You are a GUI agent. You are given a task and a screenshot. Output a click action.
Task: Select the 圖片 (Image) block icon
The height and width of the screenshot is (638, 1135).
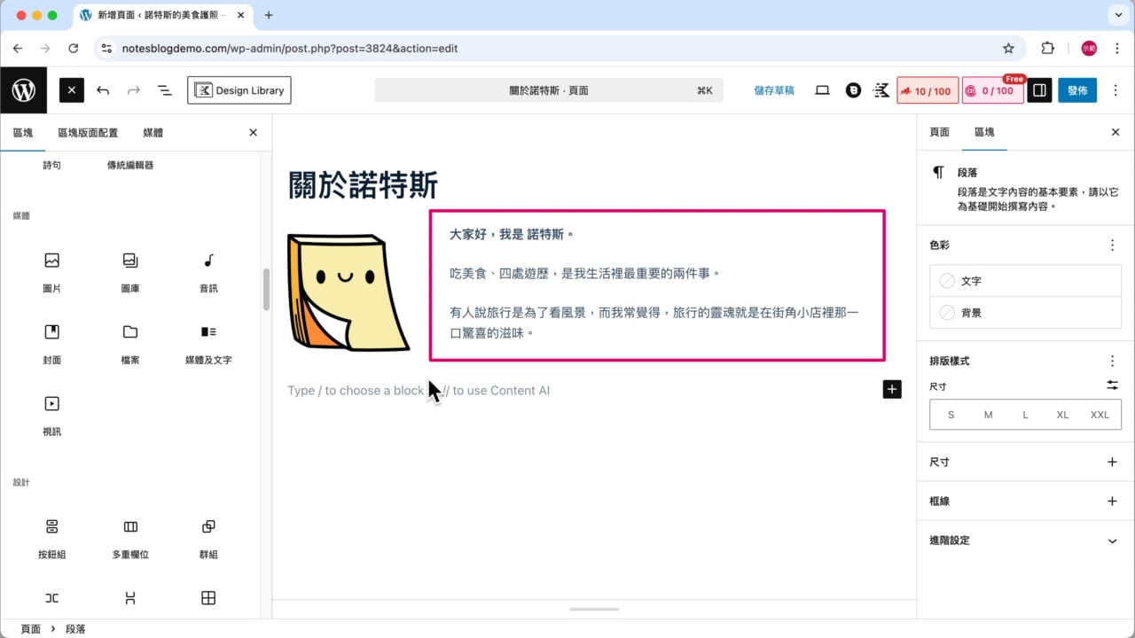tap(51, 260)
